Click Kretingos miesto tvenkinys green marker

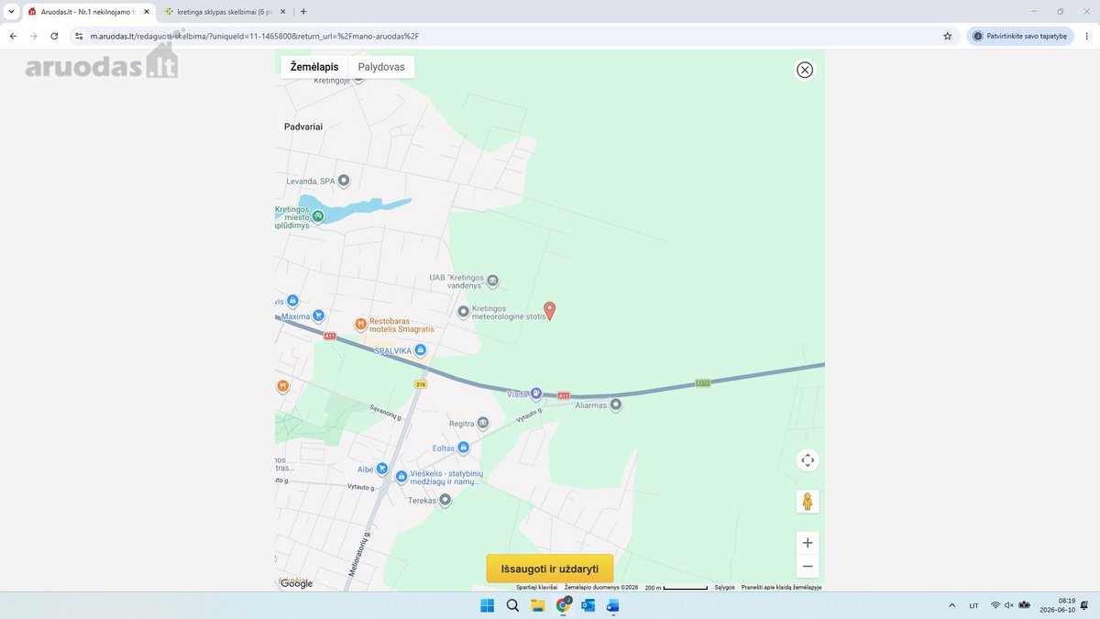[318, 216]
